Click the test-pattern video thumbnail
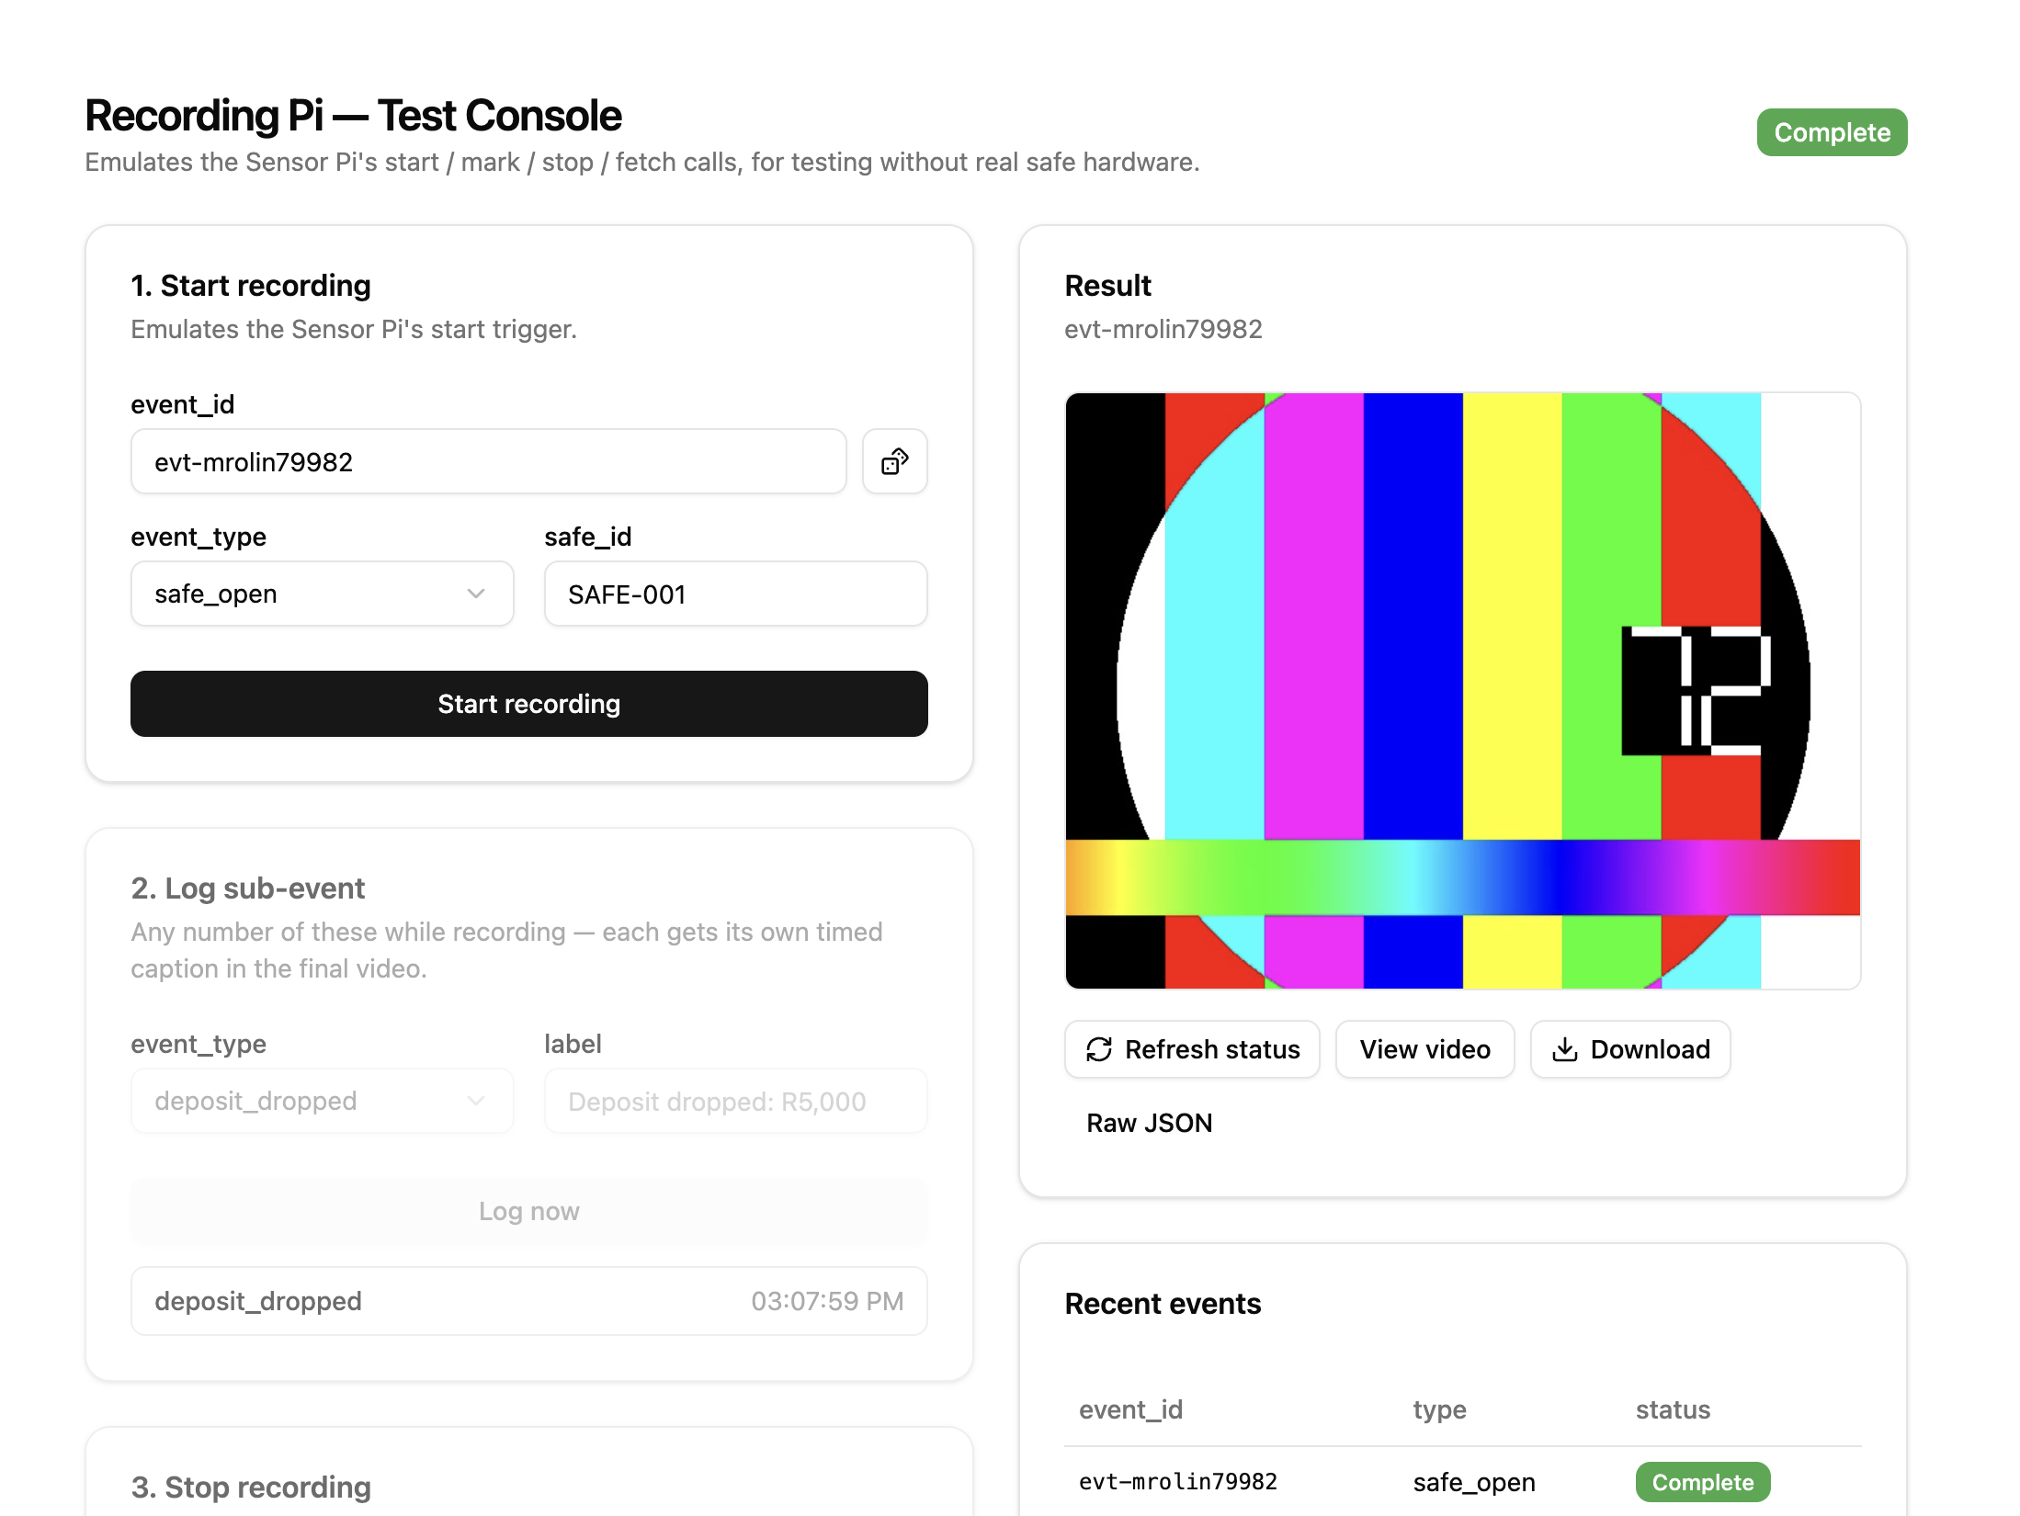The width and height of the screenshot is (2020, 1516). coord(1463,691)
